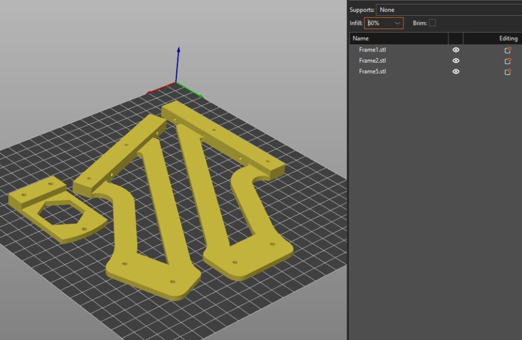The width and height of the screenshot is (522, 340).
Task: Open the Supports dropdown showing None
Action: pos(449,10)
